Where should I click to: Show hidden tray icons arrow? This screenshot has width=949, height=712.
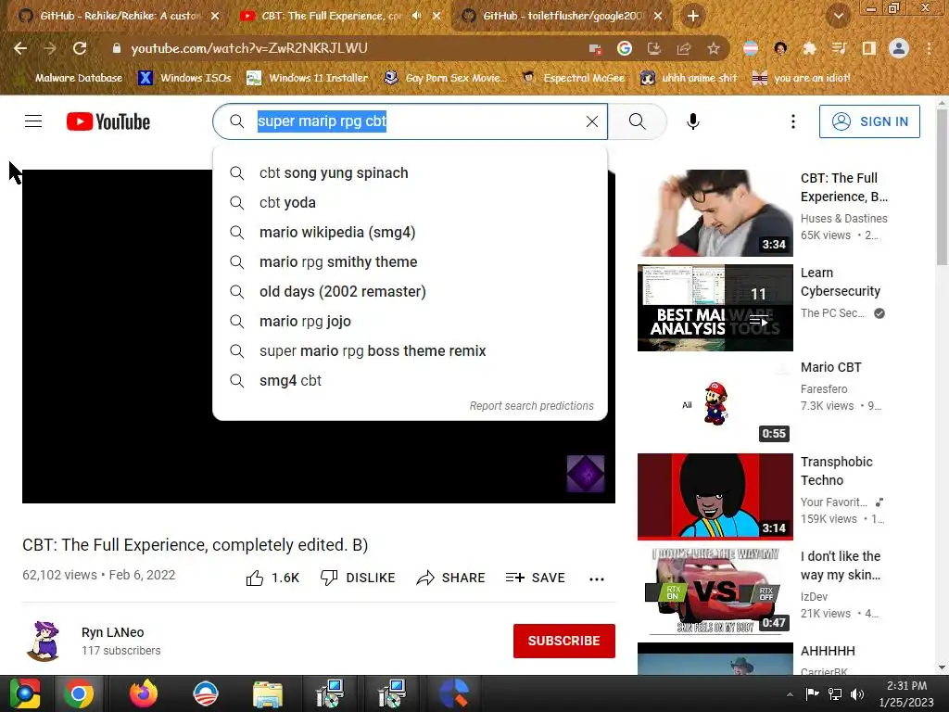790,693
